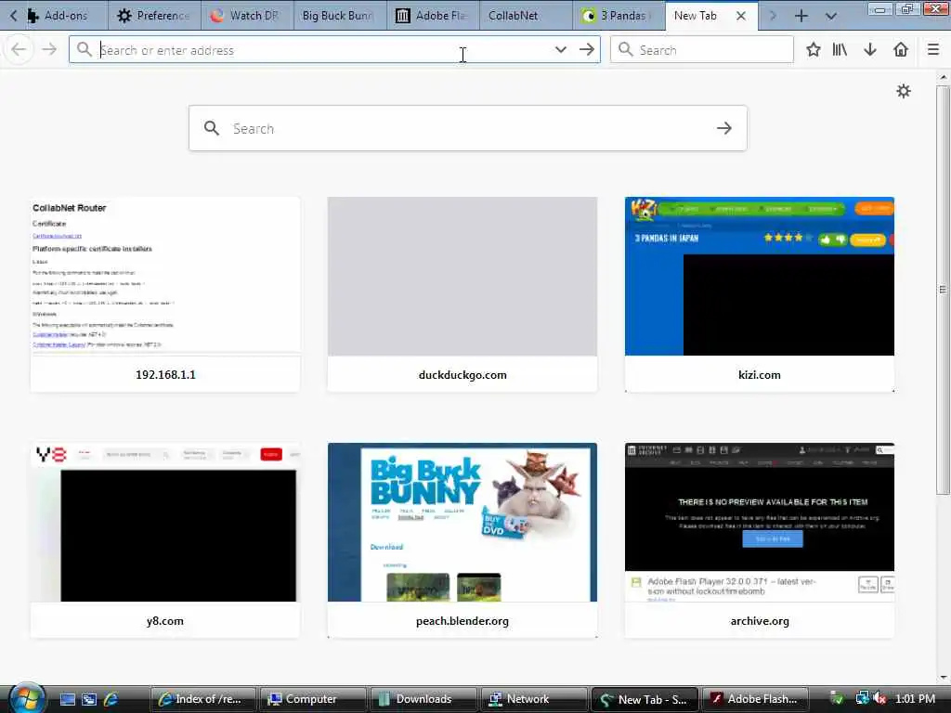This screenshot has width=951, height=713.
Task: Click the duckduckgo.com tile label
Action: point(462,375)
